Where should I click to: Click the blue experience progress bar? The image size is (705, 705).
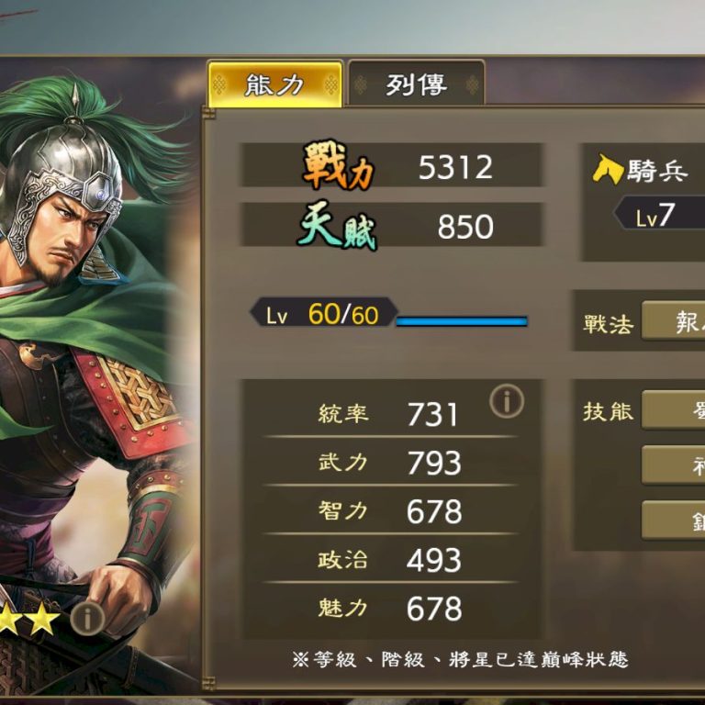point(462,321)
